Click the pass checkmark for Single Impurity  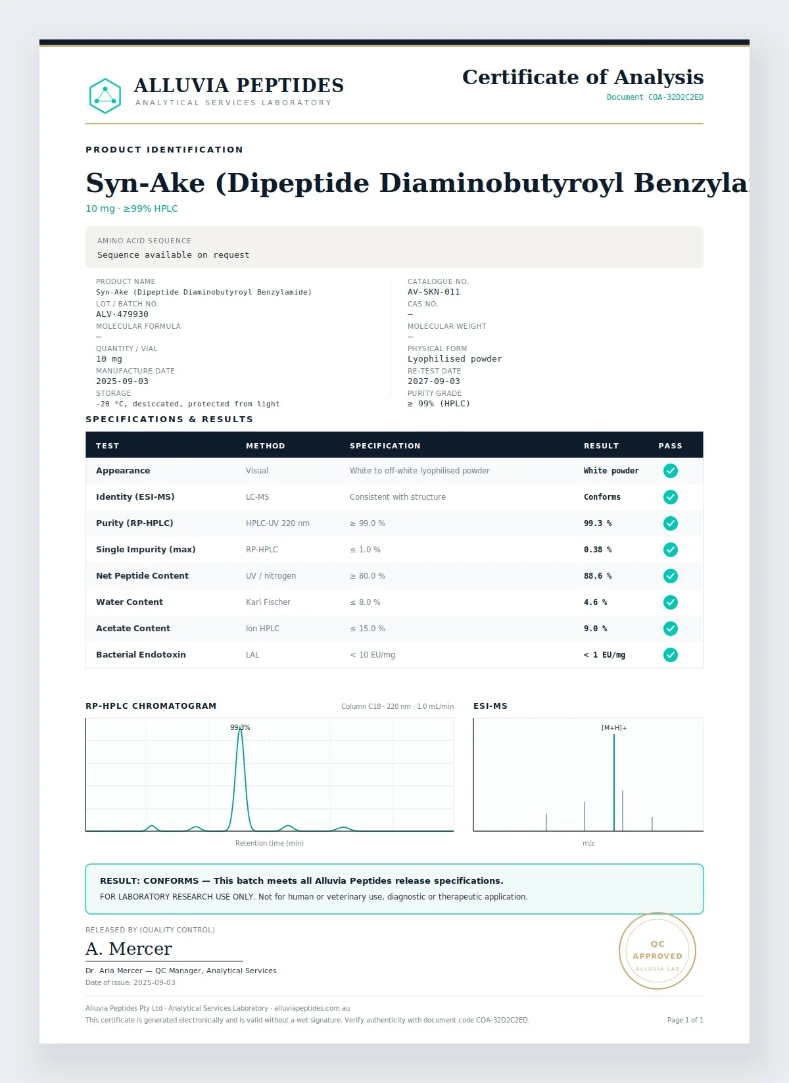coord(671,550)
